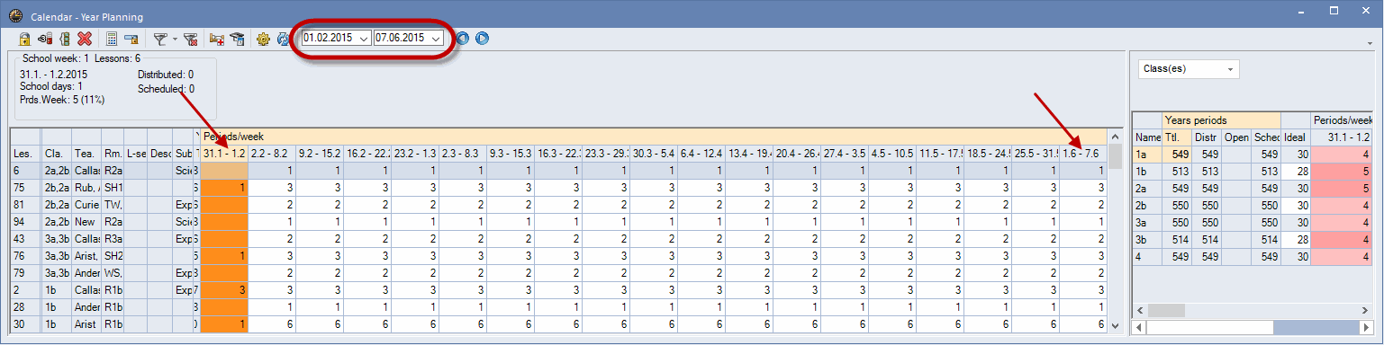The image size is (1384, 345).
Task: Click the remove-filter funnel with red X
Action: (x=190, y=39)
